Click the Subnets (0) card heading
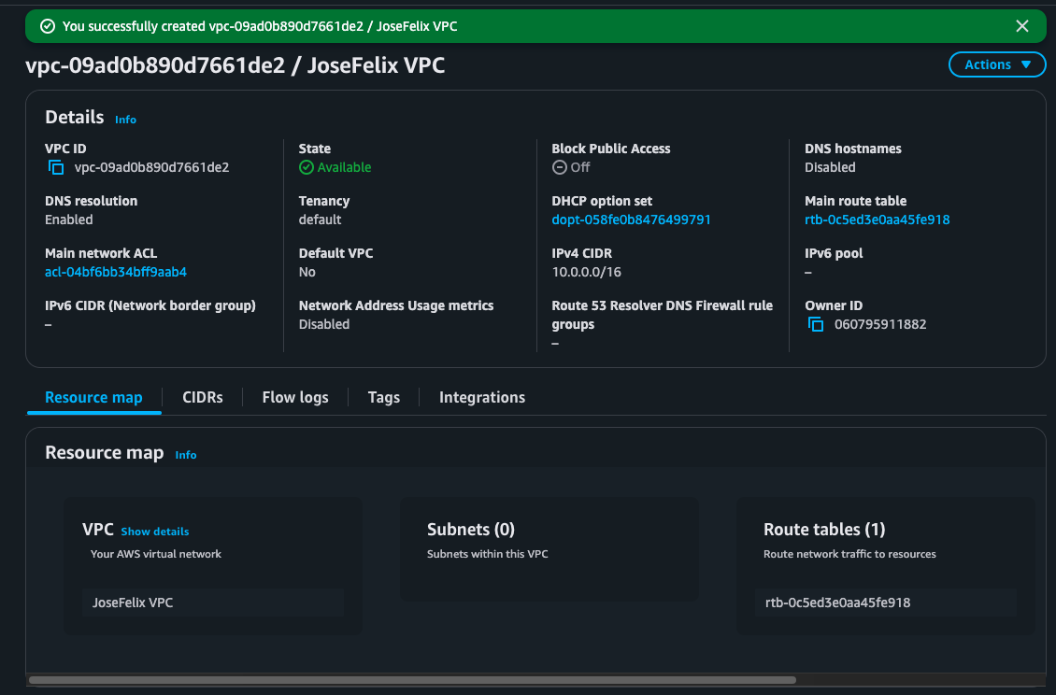Image resolution: width=1056 pixels, height=695 pixels. (x=471, y=530)
